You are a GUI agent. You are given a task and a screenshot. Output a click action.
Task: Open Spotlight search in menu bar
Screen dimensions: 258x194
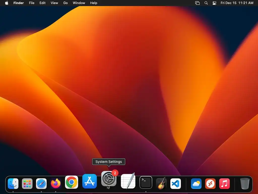tap(206, 3)
